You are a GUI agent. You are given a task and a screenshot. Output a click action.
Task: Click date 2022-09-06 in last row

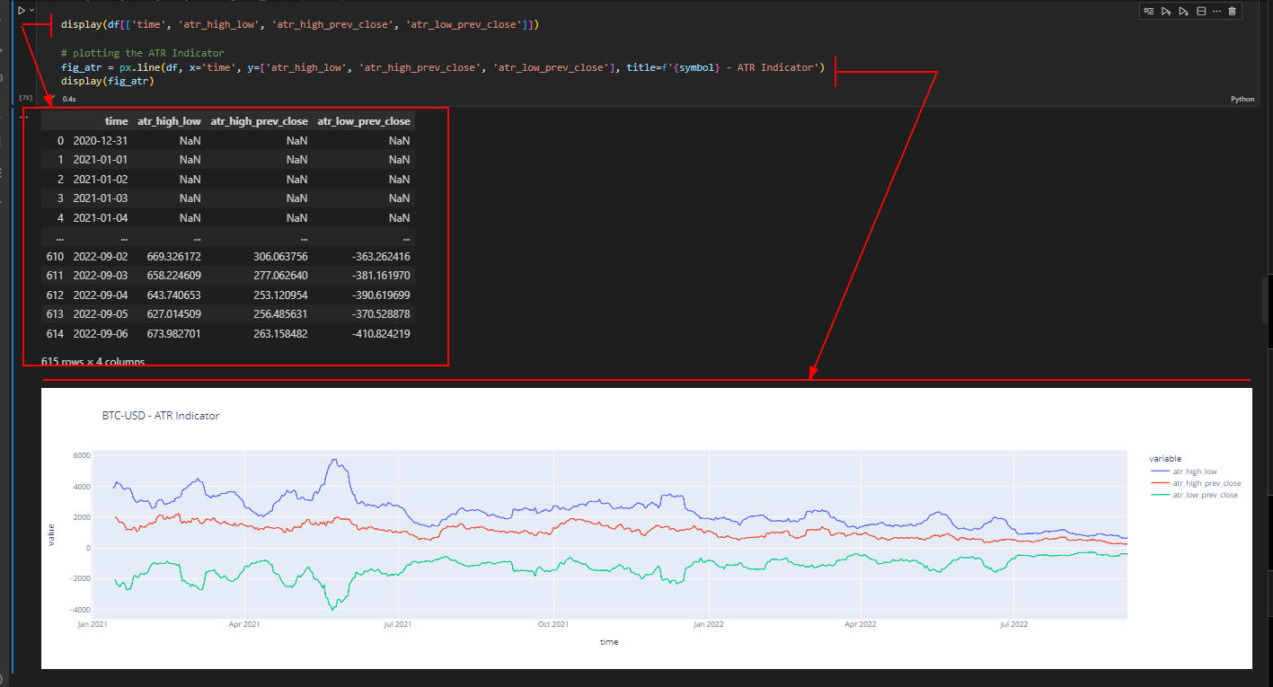(100, 334)
